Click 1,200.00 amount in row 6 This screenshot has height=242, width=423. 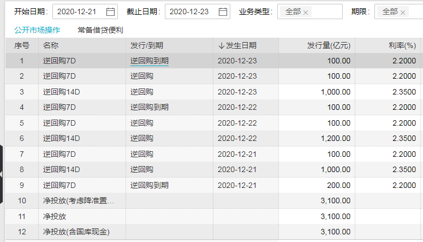(x=336, y=138)
